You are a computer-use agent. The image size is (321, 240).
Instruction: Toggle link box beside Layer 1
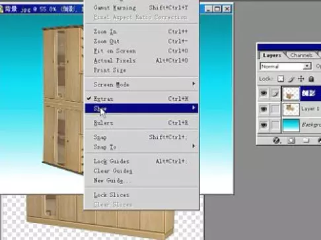click(x=275, y=109)
